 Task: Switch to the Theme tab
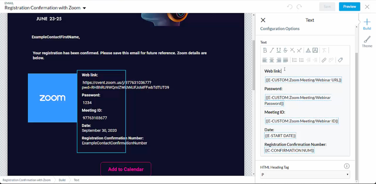pyautogui.click(x=367, y=42)
